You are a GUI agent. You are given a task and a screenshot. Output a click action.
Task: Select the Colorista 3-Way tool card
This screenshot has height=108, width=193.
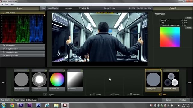pyautogui.click(x=171, y=80)
